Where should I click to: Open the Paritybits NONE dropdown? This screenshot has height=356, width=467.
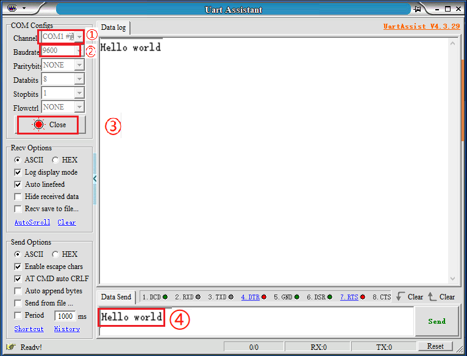click(79, 65)
